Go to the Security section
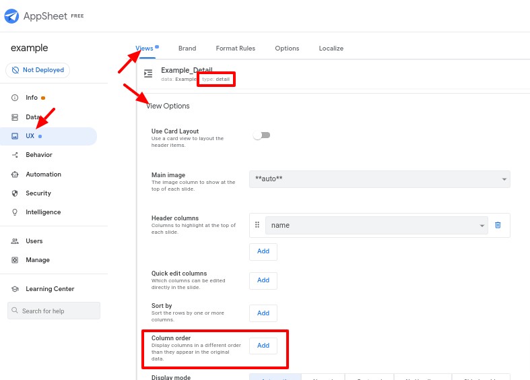The image size is (530, 380). click(x=38, y=193)
